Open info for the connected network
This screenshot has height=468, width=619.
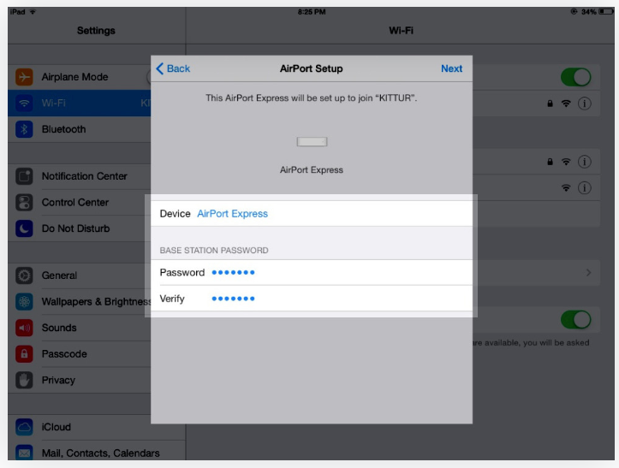584,104
